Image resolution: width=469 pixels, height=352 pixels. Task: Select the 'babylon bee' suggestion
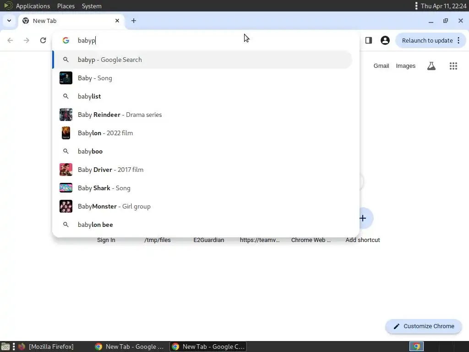[202, 225]
